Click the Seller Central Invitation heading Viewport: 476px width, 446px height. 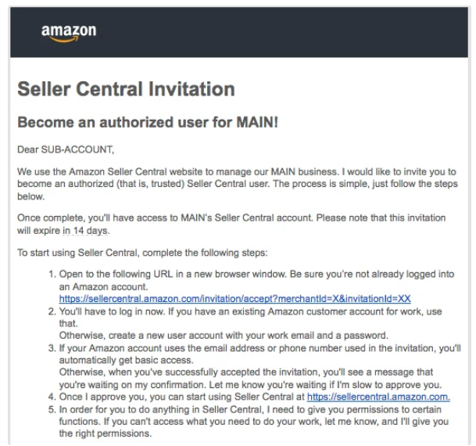(x=127, y=89)
